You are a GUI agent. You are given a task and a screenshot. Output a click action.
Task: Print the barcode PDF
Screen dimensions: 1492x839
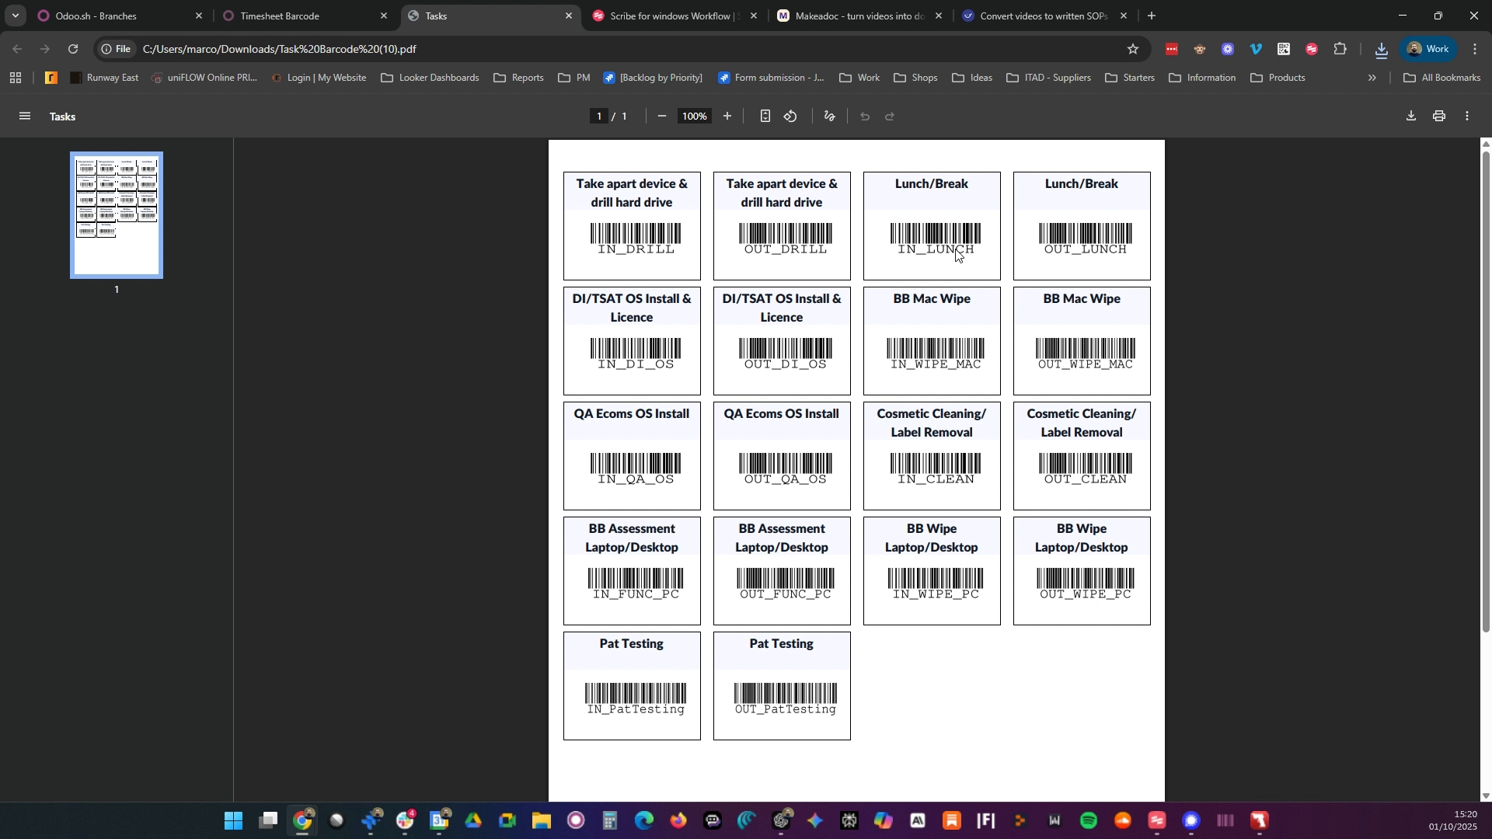click(1440, 117)
